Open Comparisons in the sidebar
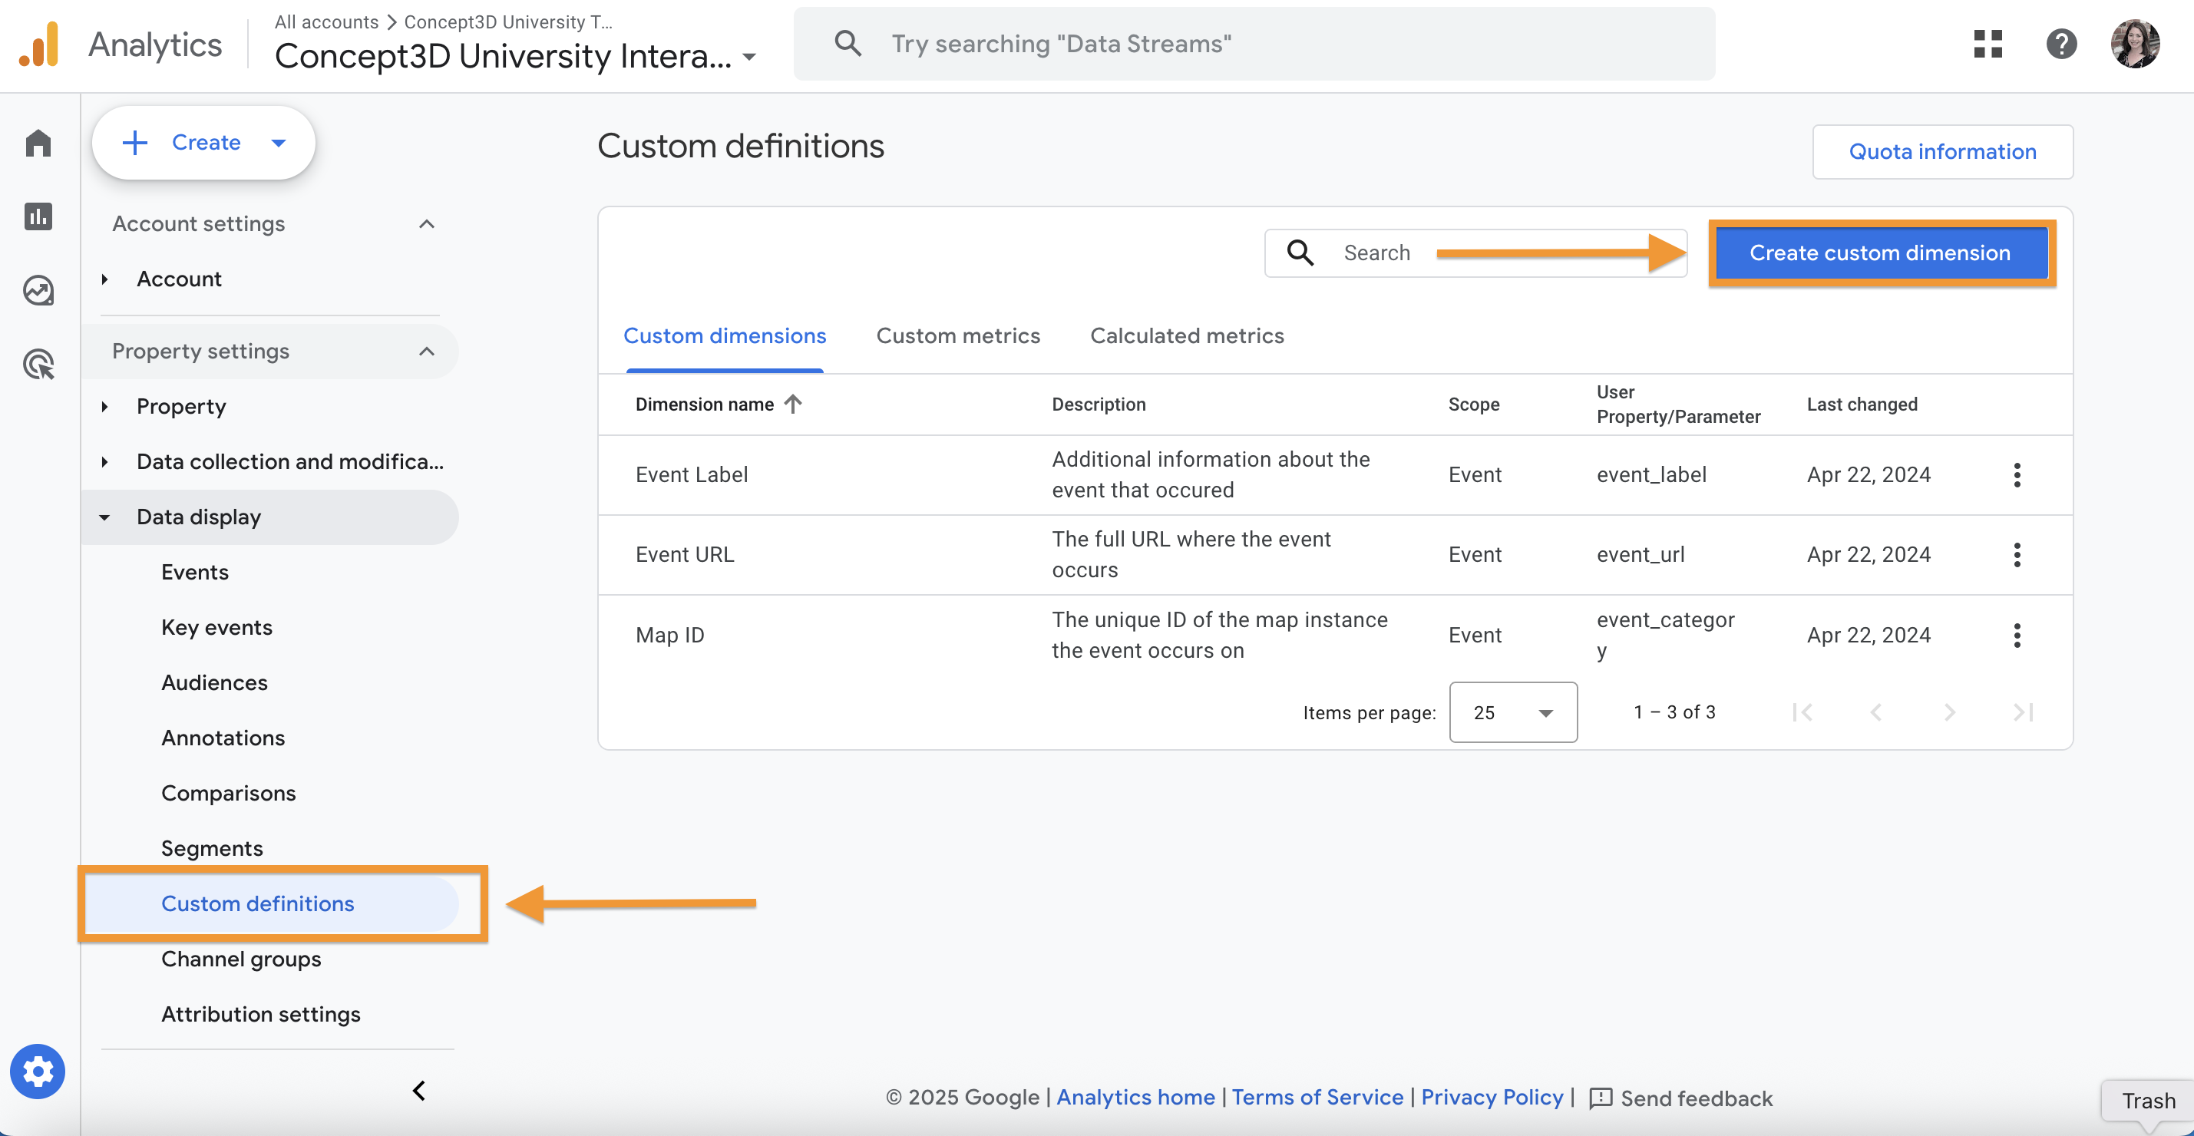2194x1136 pixels. 228,794
